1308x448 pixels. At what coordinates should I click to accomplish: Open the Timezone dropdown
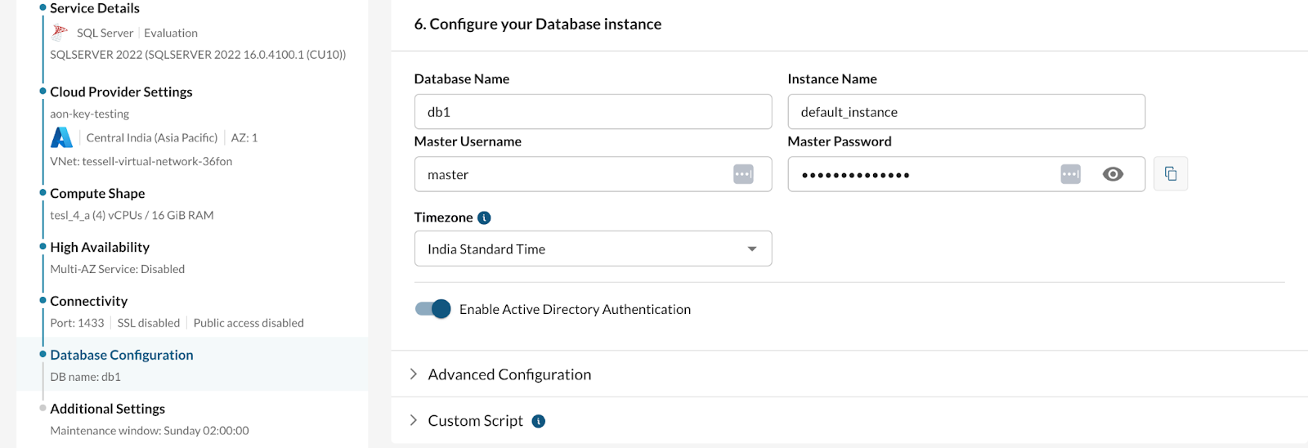click(x=593, y=249)
